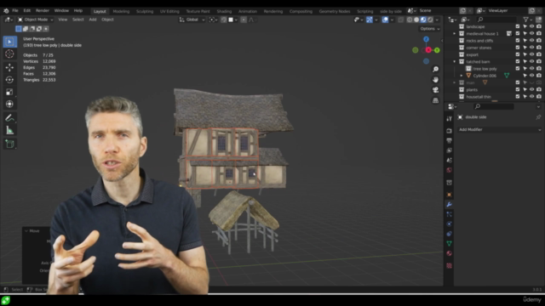Hide rocks and cliffs with eye icon

coord(531,40)
